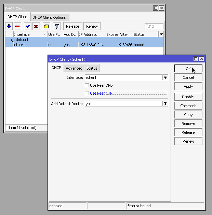Viewport: 212px width, 215px height.
Task: Open the Interface dropdown arrow
Action: tap(165, 77)
